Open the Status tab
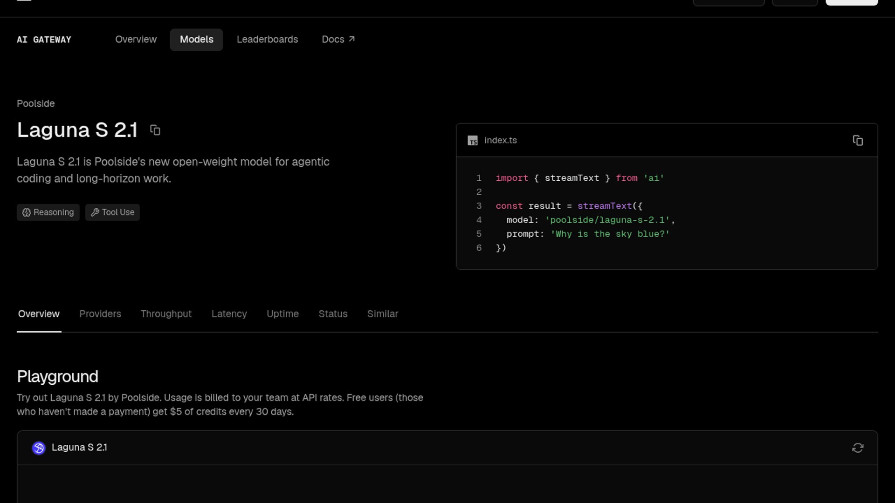The height and width of the screenshot is (503, 895). click(x=333, y=314)
